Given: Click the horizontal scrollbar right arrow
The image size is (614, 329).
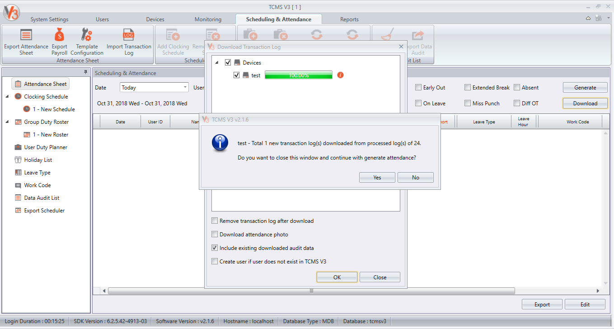Looking at the screenshot, I should point(598,291).
